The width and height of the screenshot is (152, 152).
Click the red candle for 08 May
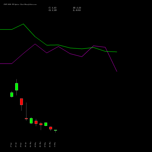(x=51, y=128)
